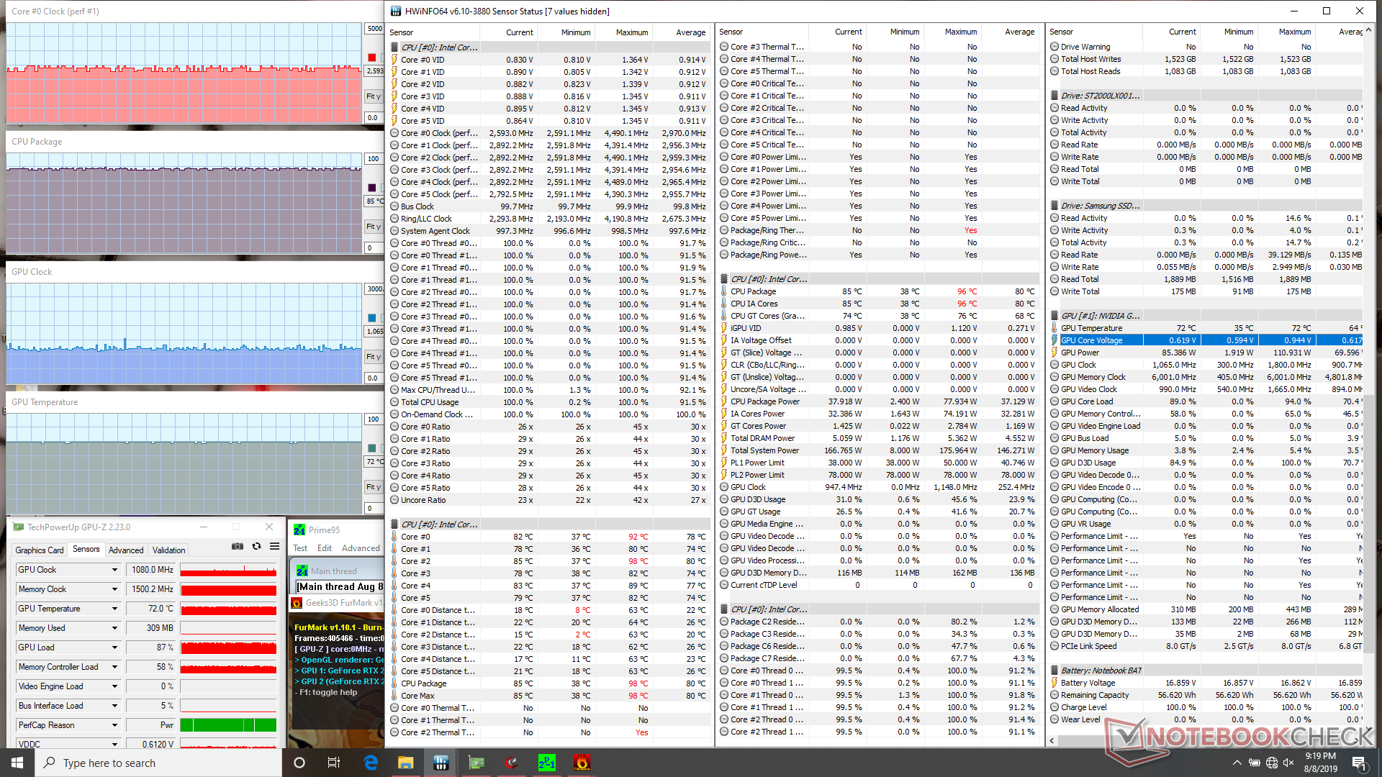Open Microsoft Edge from the taskbar

[x=371, y=763]
